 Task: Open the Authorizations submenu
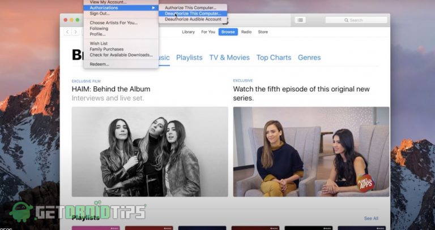121,8
